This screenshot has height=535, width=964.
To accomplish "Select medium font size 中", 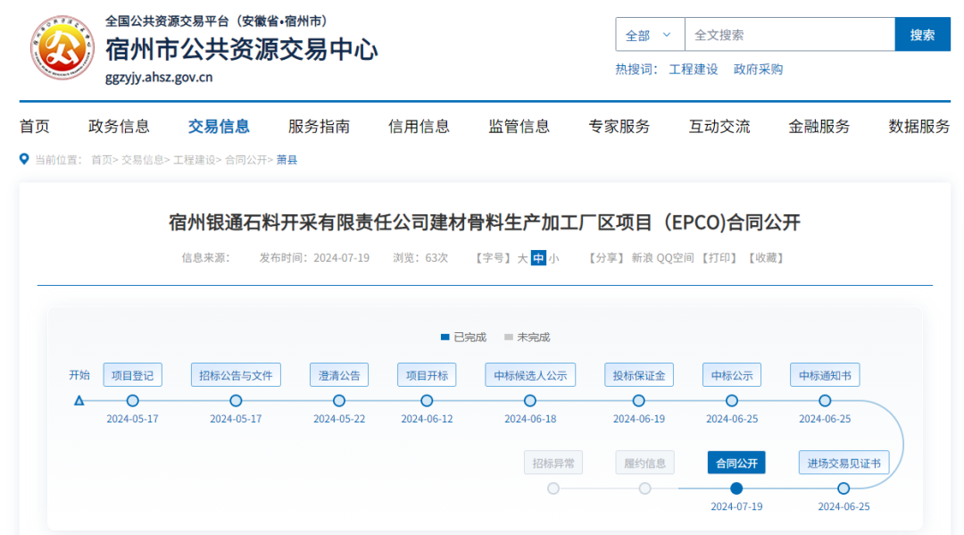I will coord(538,258).
